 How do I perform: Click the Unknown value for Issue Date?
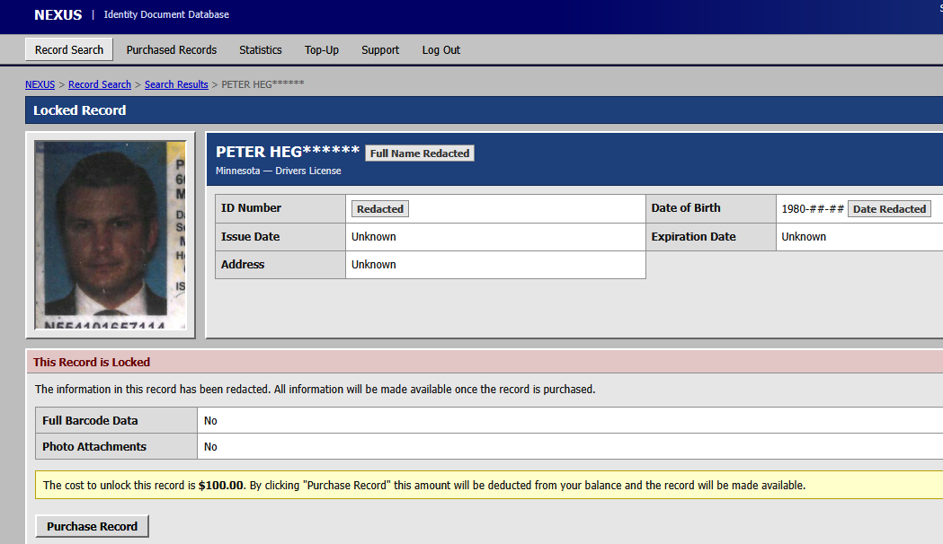click(373, 237)
